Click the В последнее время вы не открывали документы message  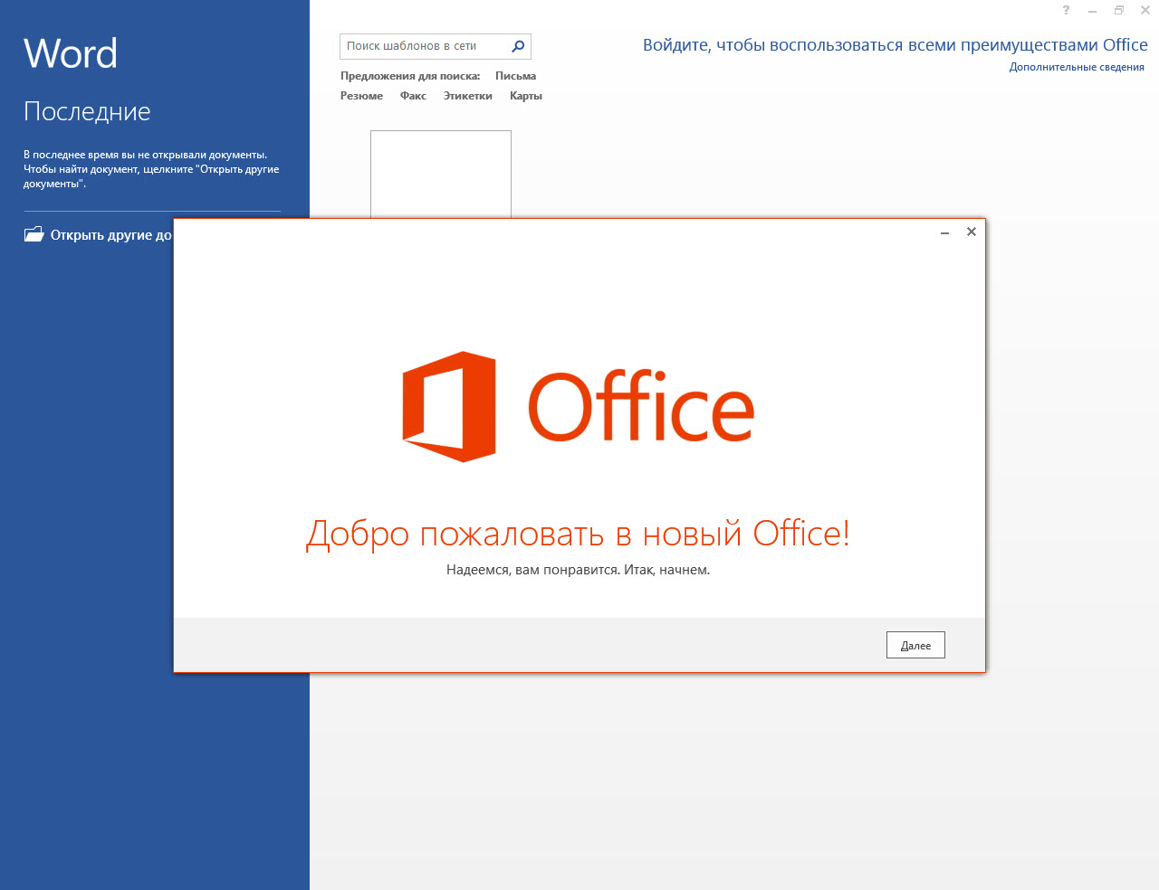tap(151, 169)
